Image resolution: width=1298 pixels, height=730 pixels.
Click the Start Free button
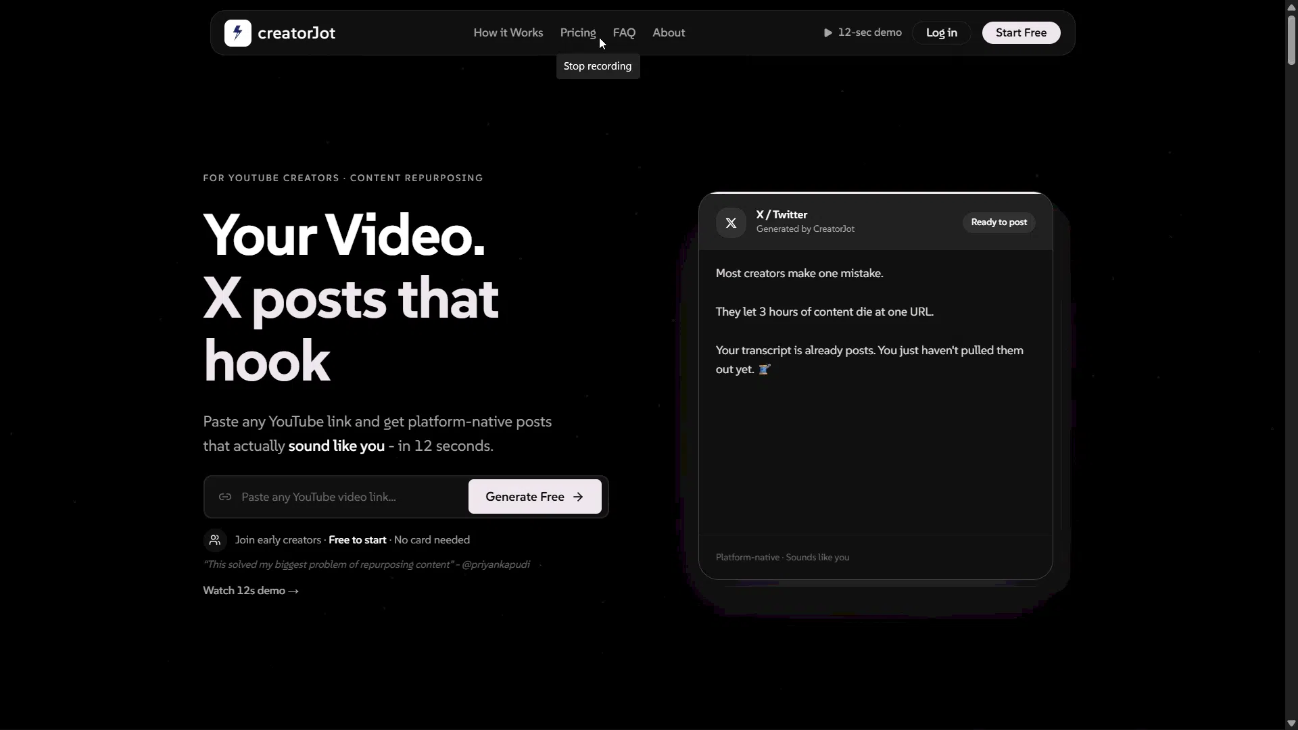click(x=1021, y=32)
